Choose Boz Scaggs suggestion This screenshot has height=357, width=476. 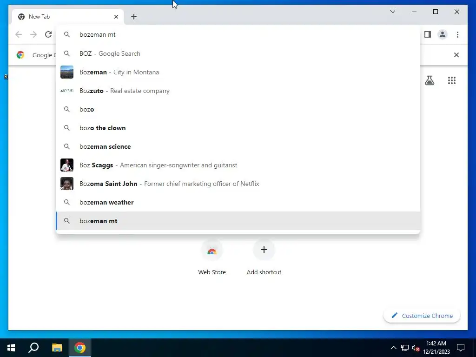[x=238, y=165]
